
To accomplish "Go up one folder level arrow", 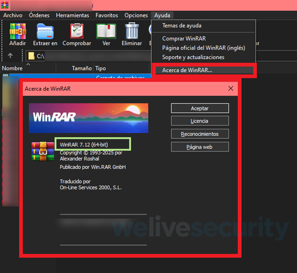I will 10,56.
